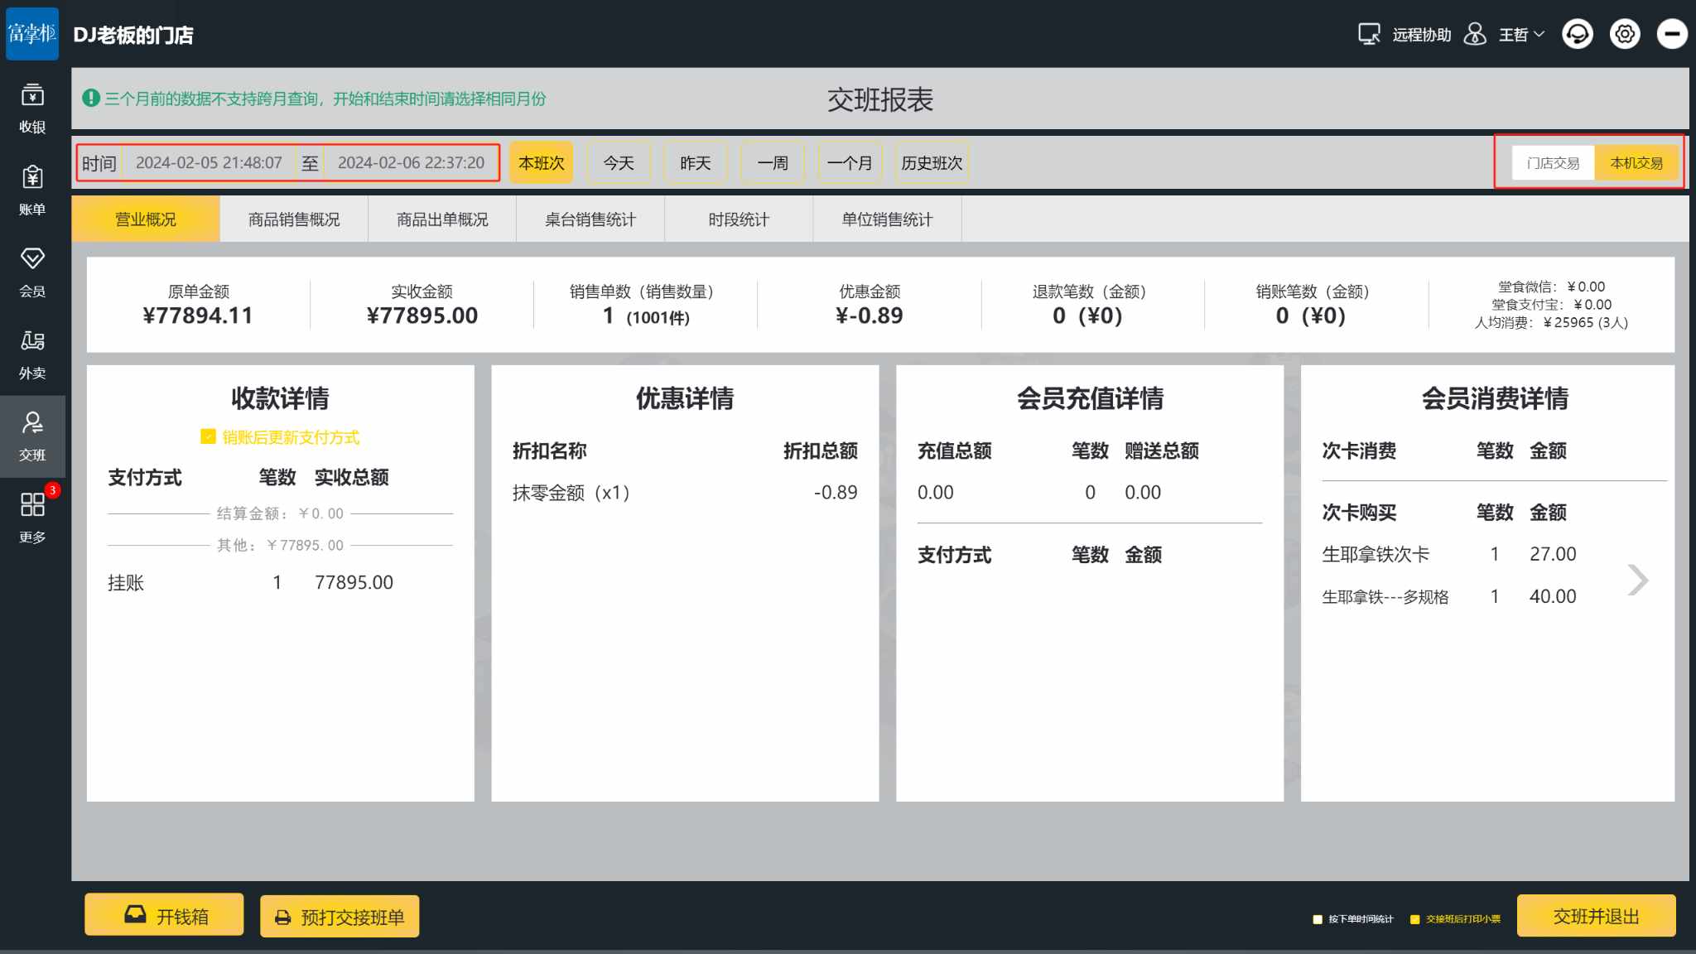Select the 一个月 time filter
1696x954 pixels.
[x=850, y=163]
